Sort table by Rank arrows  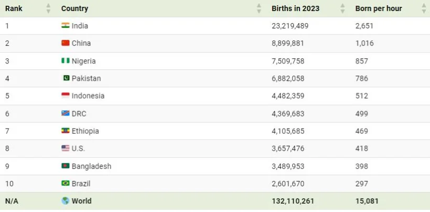click(x=48, y=8)
